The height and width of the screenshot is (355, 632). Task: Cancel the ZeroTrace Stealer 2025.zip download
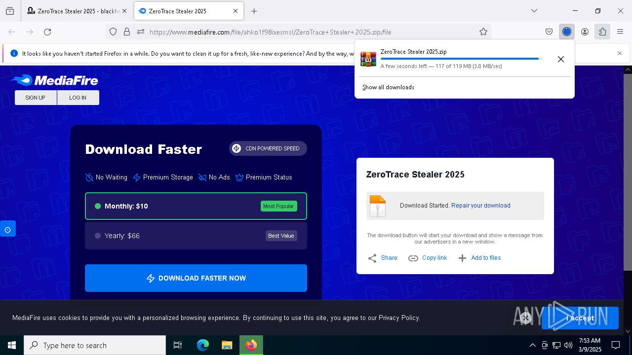(561, 59)
